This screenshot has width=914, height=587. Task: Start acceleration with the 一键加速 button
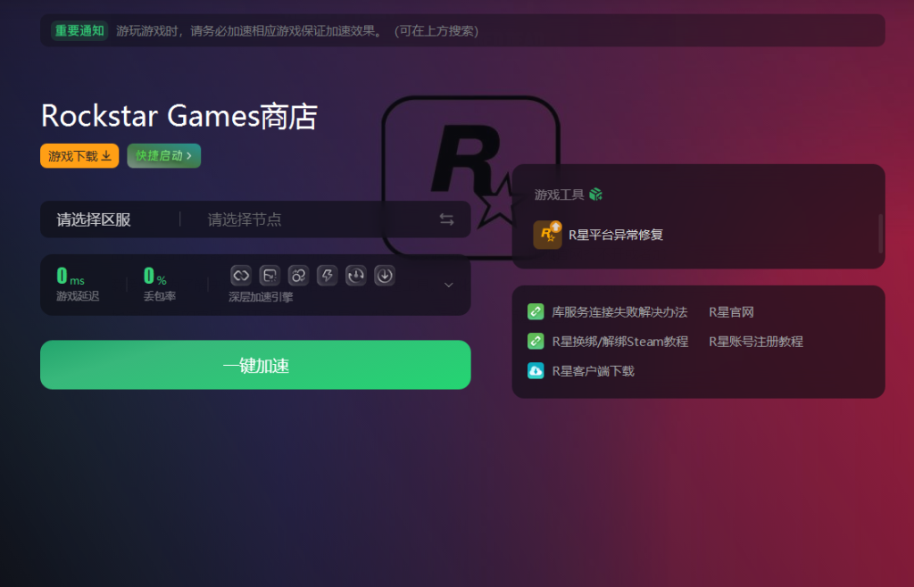tap(255, 365)
